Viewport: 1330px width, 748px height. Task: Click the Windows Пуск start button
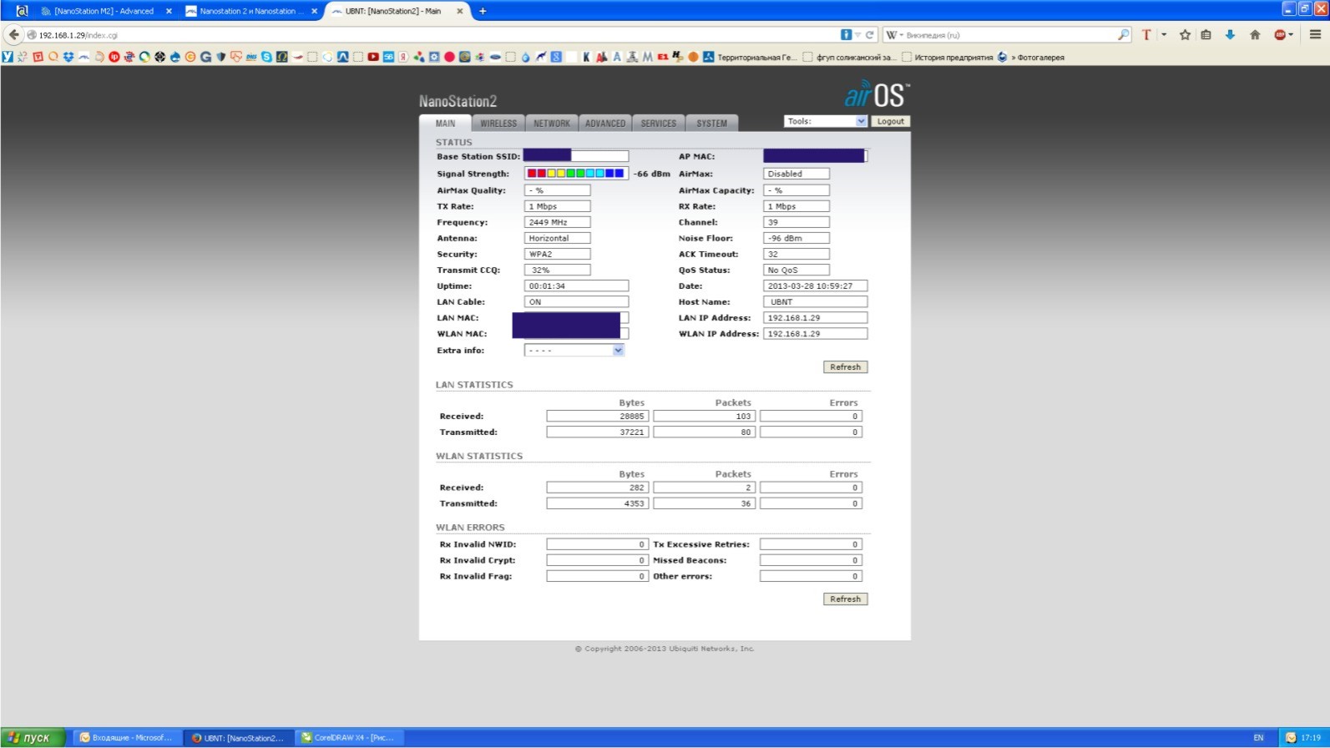click(33, 738)
